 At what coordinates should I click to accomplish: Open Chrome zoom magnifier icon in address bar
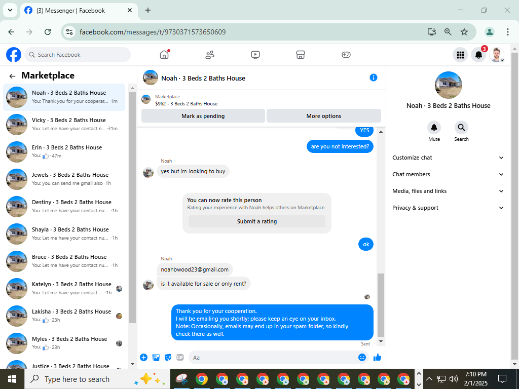(448, 32)
